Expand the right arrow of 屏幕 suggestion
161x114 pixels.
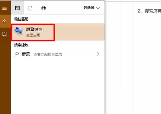click(x=98, y=54)
